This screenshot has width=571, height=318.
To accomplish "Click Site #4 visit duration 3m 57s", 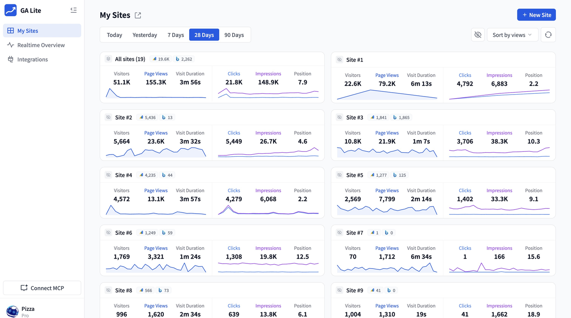I will tap(190, 199).
